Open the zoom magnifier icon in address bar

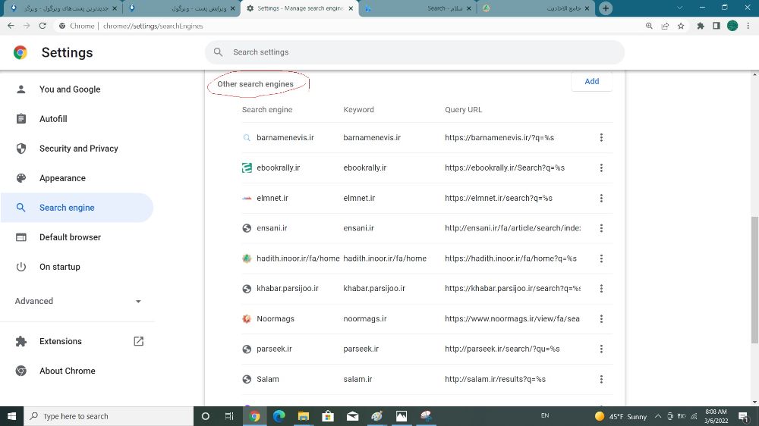coord(649,26)
